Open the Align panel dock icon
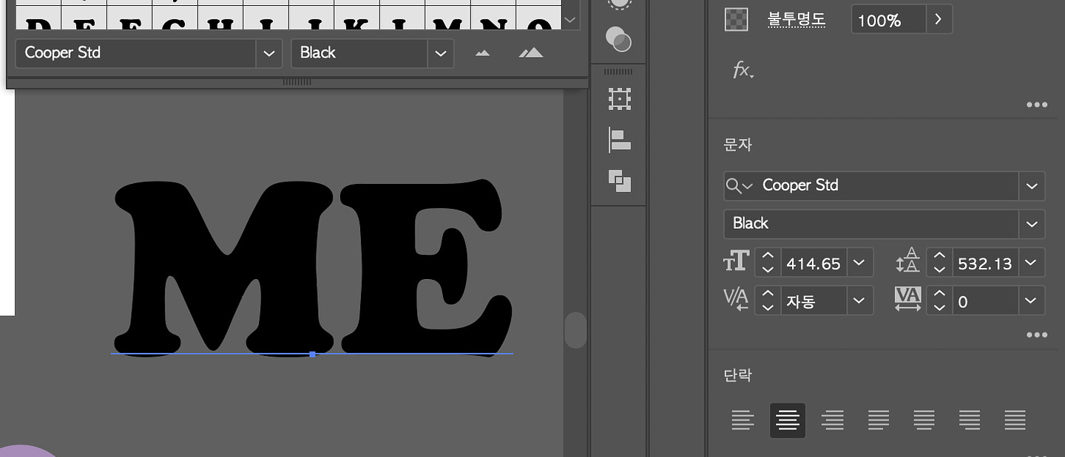 [x=619, y=140]
